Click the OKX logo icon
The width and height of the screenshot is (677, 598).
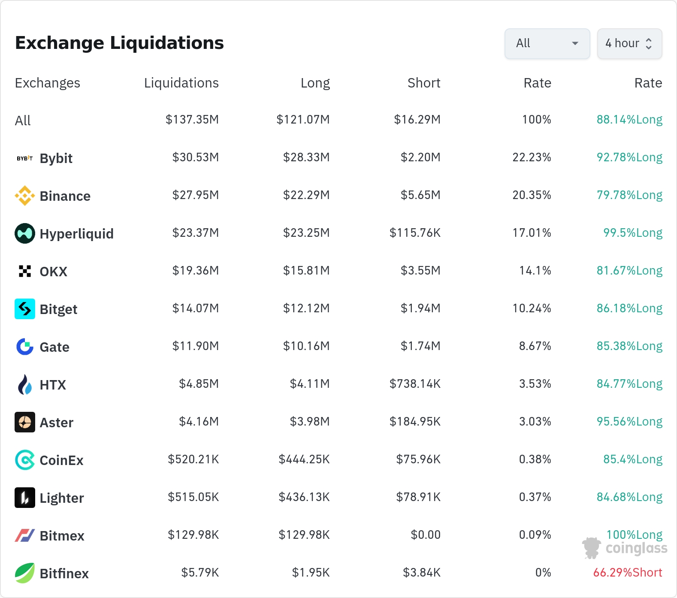pos(25,271)
